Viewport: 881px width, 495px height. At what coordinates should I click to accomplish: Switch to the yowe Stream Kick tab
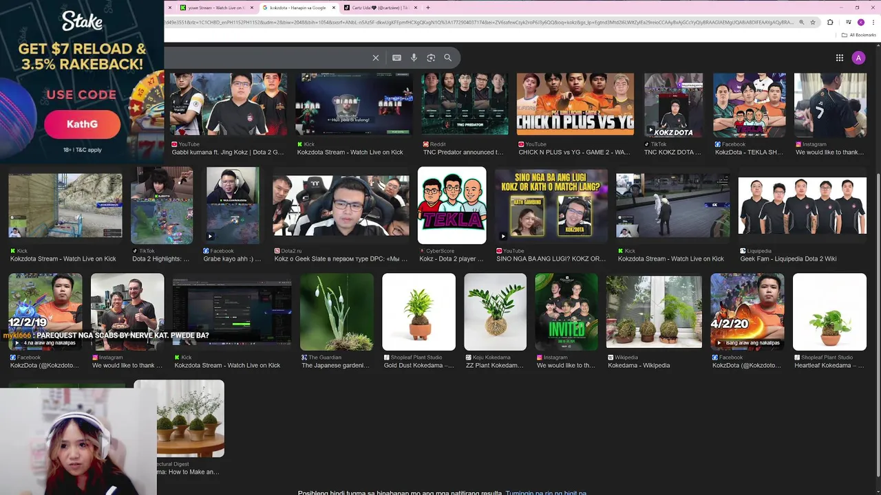click(x=216, y=8)
